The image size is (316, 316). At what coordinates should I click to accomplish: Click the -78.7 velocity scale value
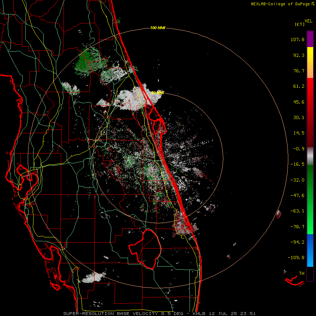click(x=297, y=227)
